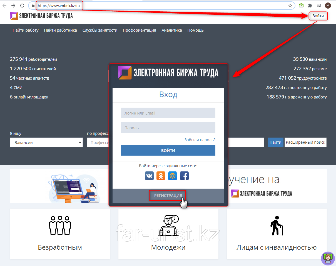The image size is (336, 266).
Task: Select the Аналитика menu item
Action: [172, 30]
